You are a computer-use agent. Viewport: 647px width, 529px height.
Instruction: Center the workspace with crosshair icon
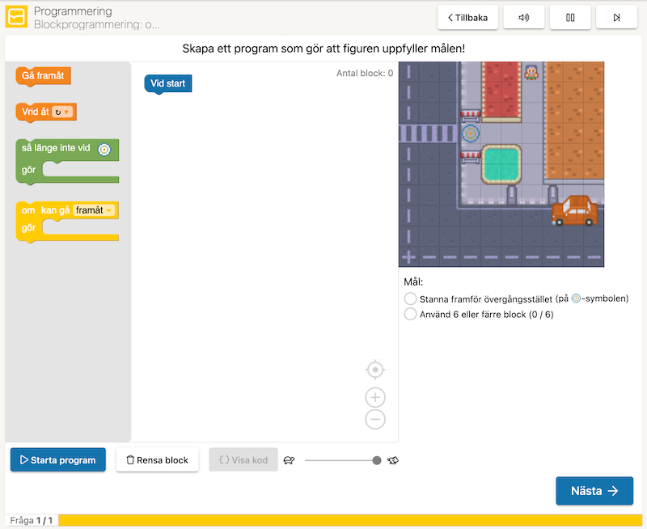pyautogui.click(x=375, y=370)
